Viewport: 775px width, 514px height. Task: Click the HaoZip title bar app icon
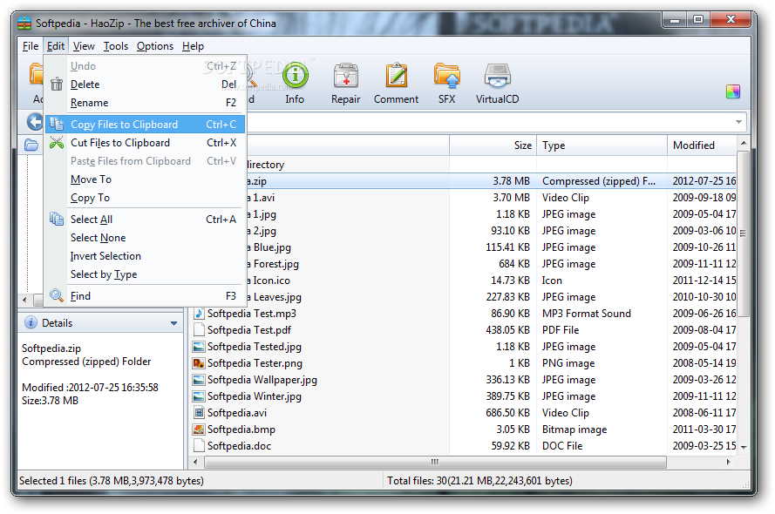(24, 24)
